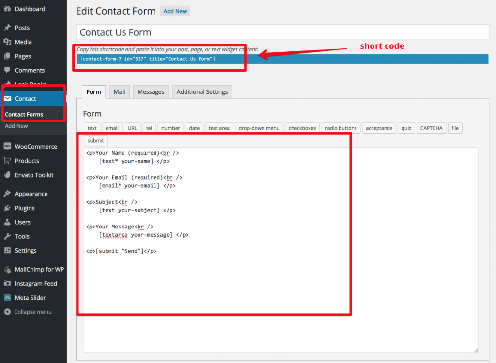Insert a CAPTCHA tag into form
Screen dimensions: 496x363
coord(431,128)
